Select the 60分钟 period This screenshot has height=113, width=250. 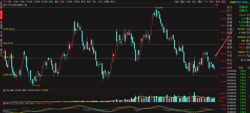[44, 2]
